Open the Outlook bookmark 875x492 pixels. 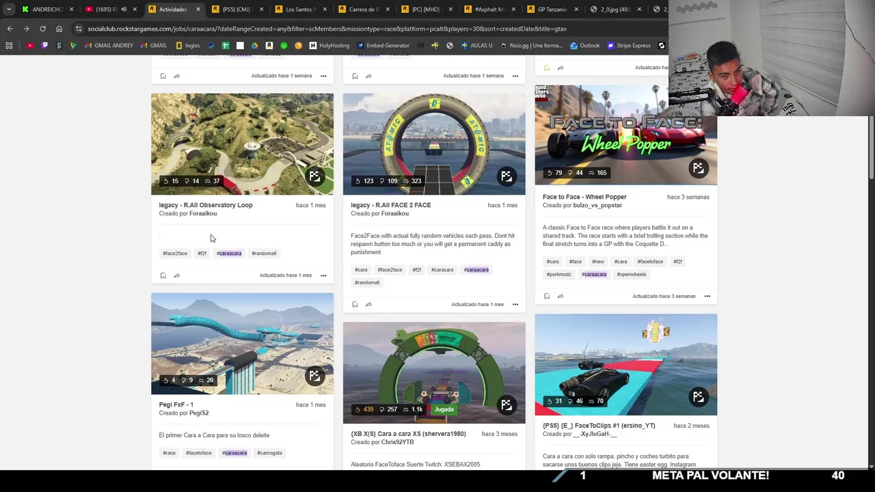584,46
